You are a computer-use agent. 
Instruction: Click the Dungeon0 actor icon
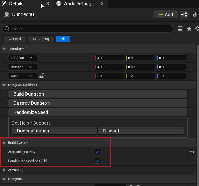coord(7,14)
